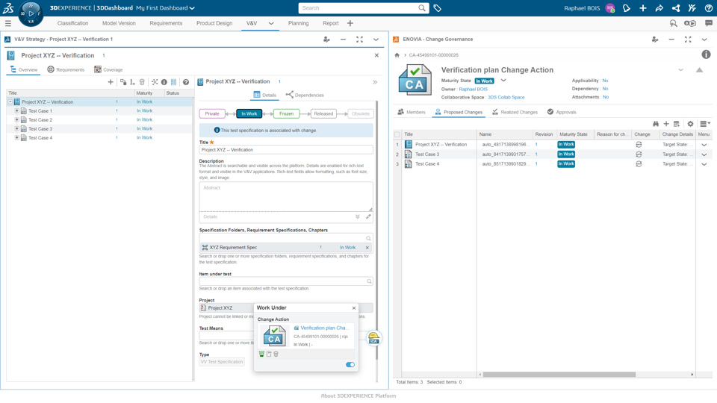Open the info icon on Change Action header

pyautogui.click(x=706, y=54)
